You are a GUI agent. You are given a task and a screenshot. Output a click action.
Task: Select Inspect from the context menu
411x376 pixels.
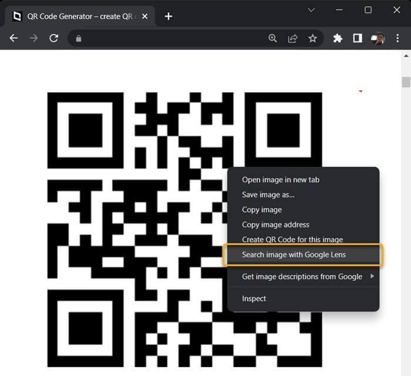tap(304, 298)
